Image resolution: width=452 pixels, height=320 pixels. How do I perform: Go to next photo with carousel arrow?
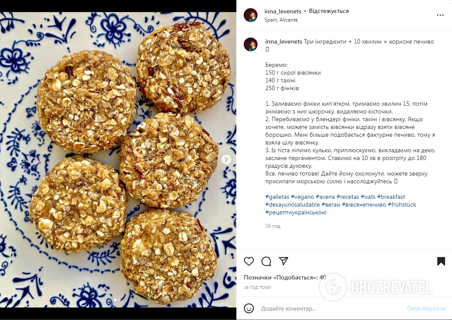(226, 159)
